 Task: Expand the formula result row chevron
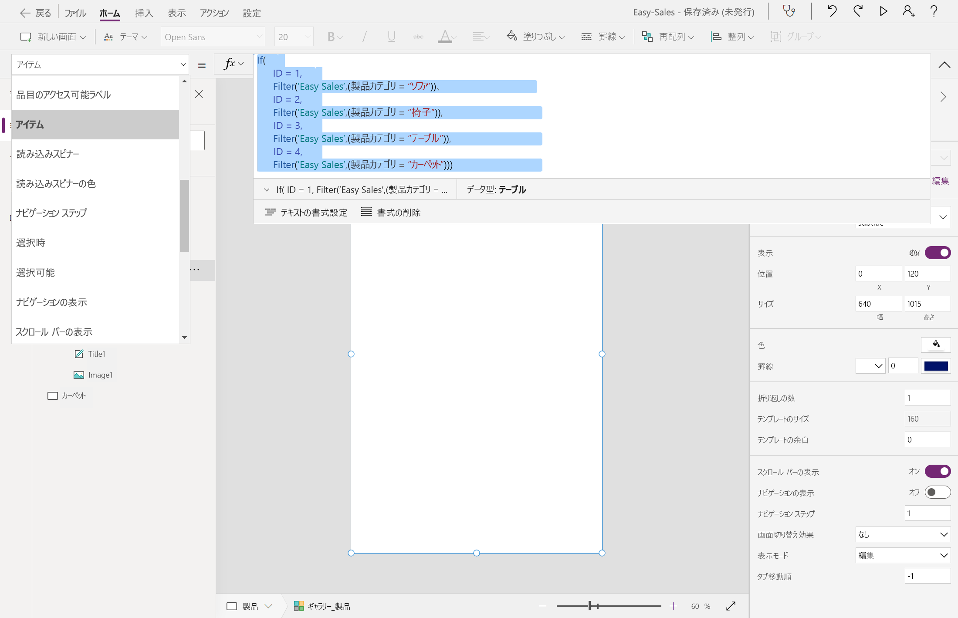pyautogui.click(x=266, y=189)
